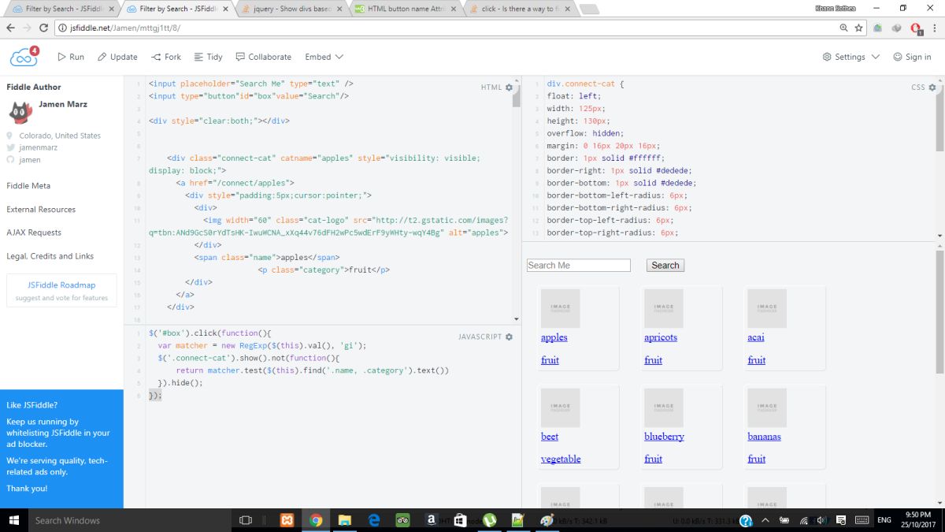
Task: Click the grey cube extension icon
Action: pyautogui.click(x=896, y=28)
